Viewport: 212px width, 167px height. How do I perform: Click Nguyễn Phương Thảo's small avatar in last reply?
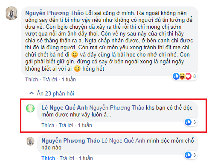coord(30,141)
